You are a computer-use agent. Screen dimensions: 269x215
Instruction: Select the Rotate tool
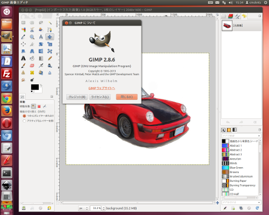click(41, 44)
